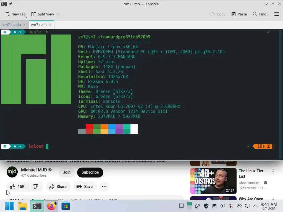Click the 9:41 AM clock

(269, 206)
